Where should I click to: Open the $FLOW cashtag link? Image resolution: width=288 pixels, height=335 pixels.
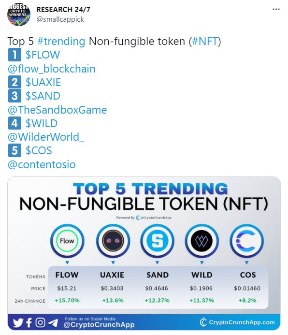tap(43, 55)
